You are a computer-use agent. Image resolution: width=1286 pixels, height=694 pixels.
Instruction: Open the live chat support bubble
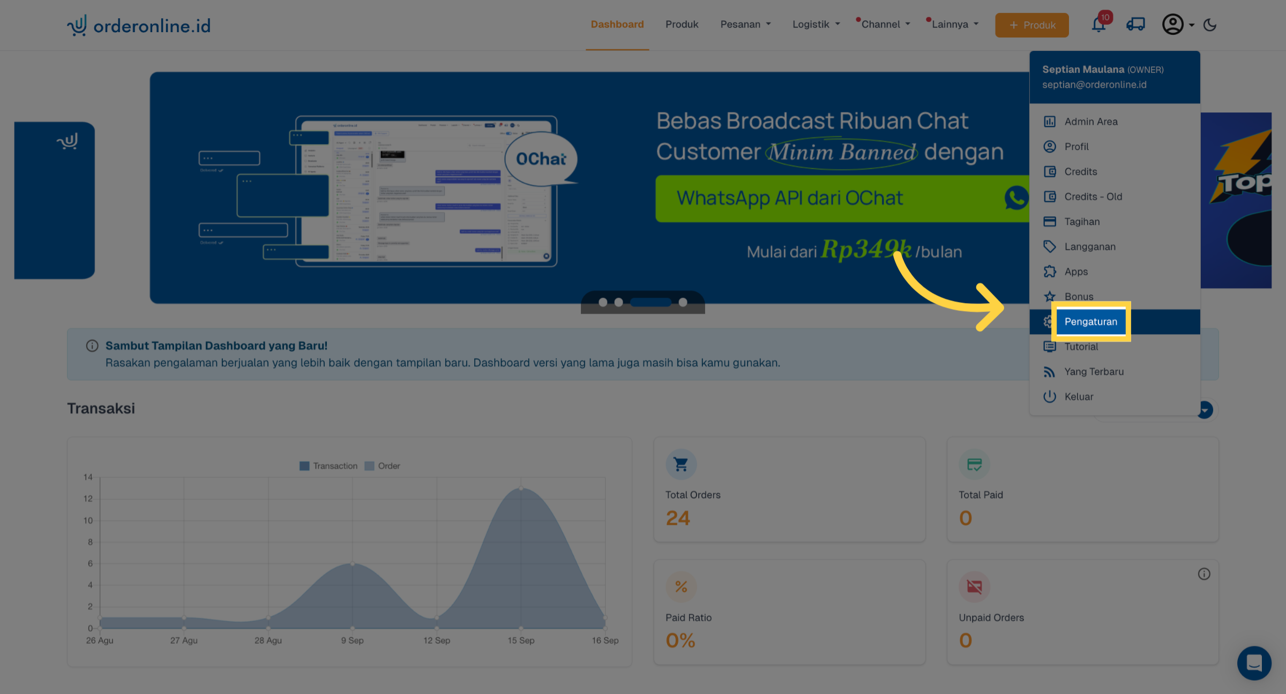(x=1254, y=663)
